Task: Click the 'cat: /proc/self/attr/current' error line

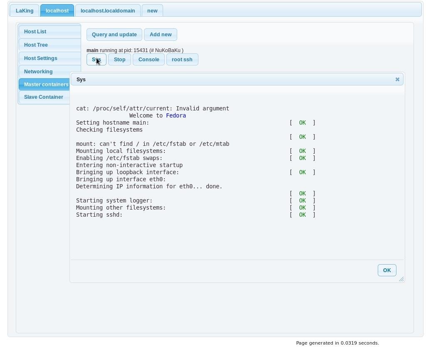Action: [x=153, y=108]
